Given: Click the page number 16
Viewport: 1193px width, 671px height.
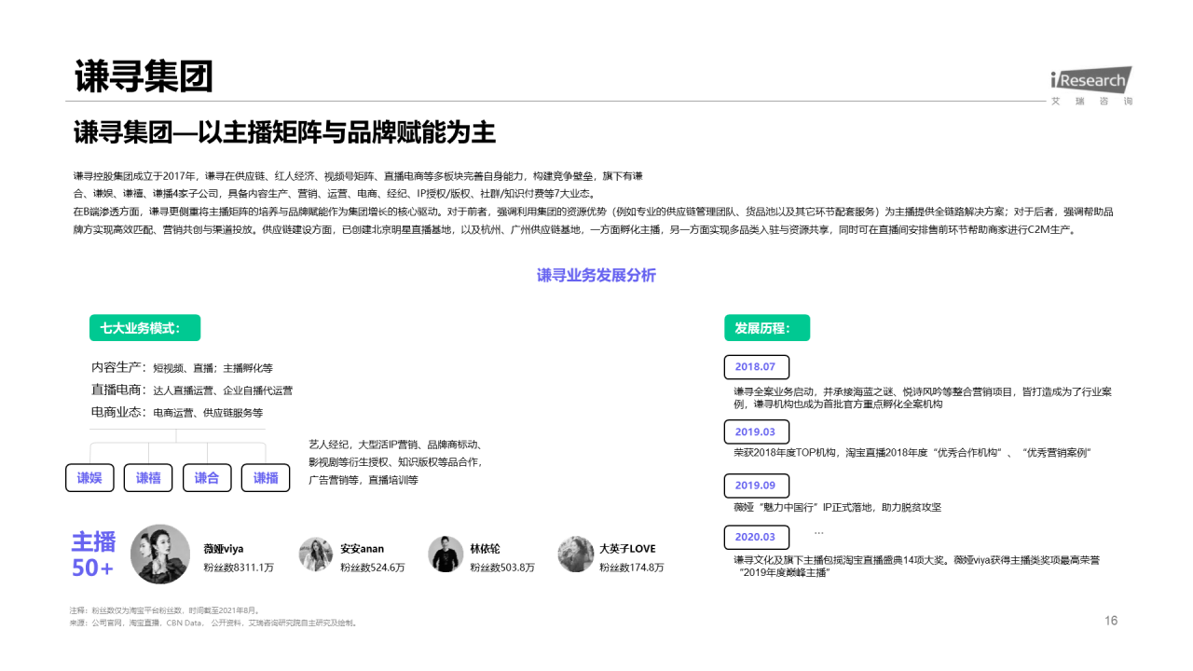Looking at the screenshot, I should click(1111, 621).
